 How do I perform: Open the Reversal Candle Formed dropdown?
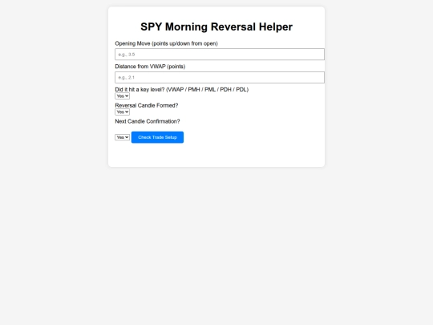123,112
